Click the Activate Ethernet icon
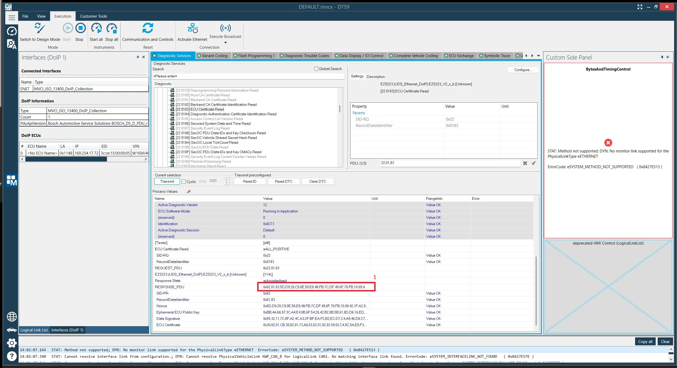Screen dimensions: 677x368 [192, 28]
